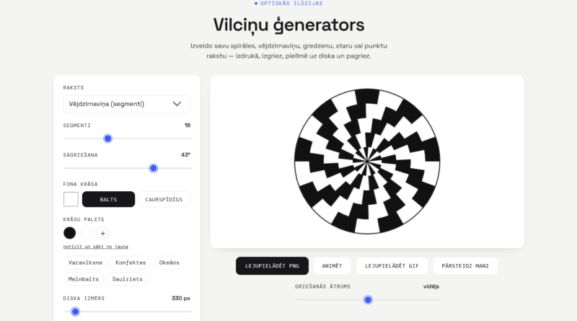Select the white palette color circle

click(x=86, y=233)
